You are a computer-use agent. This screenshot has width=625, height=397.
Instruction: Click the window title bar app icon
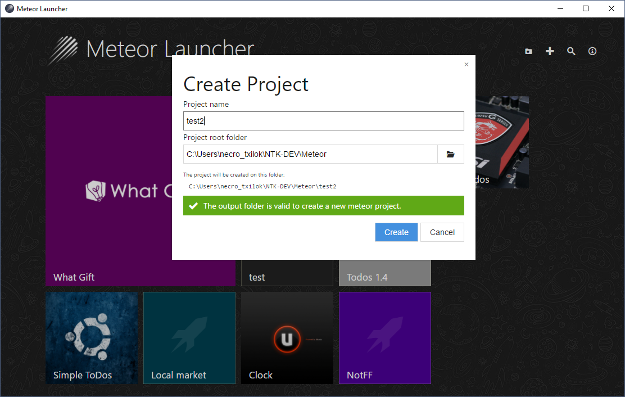pos(9,8)
